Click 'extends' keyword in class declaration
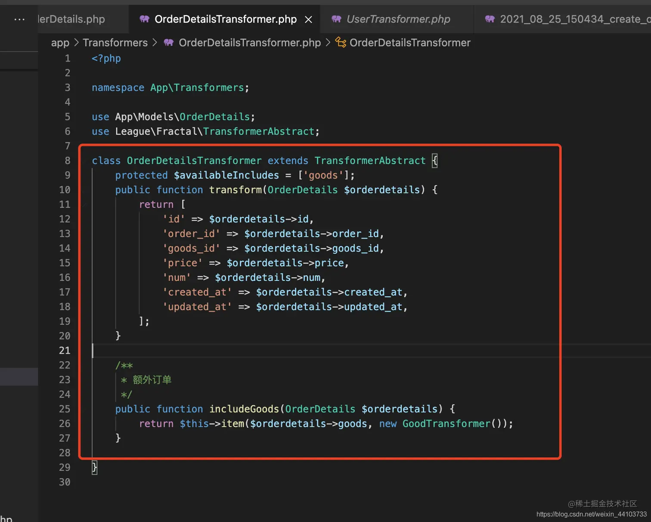This screenshot has width=651, height=522. (x=288, y=161)
